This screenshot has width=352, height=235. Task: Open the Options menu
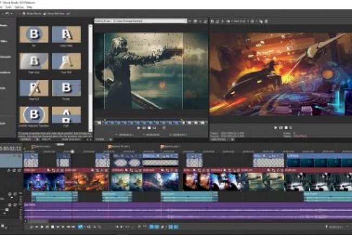pyautogui.click(x=19, y=7)
